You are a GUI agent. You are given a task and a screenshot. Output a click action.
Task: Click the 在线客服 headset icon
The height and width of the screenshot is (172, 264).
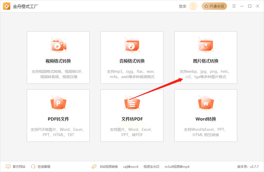coord(33,166)
